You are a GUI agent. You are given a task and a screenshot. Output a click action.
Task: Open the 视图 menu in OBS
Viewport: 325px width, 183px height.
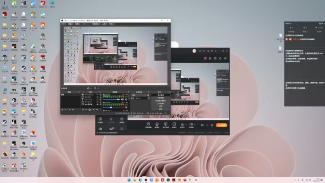(x=78, y=24)
